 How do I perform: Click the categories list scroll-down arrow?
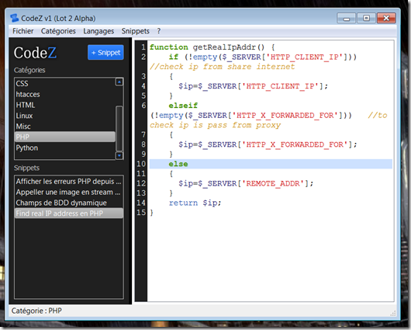click(x=119, y=155)
